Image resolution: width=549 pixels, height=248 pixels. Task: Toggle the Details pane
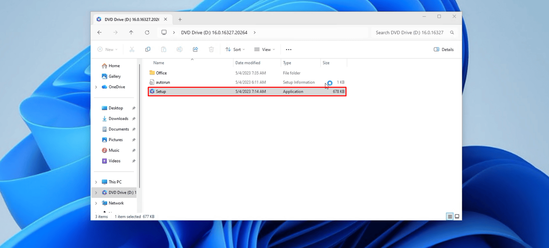click(x=444, y=50)
